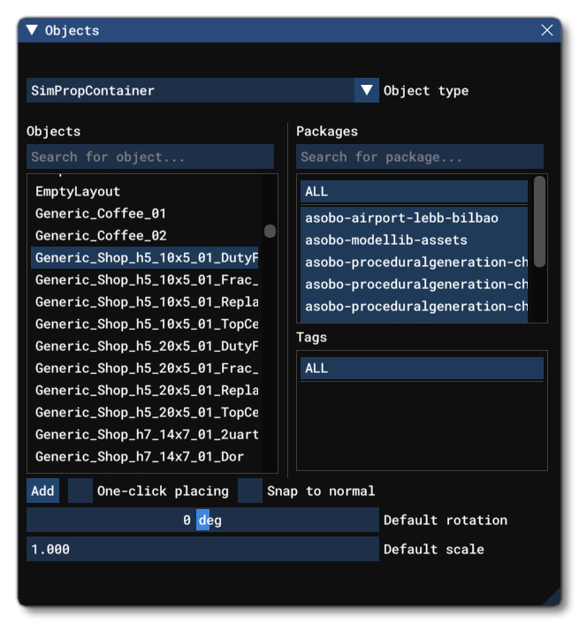This screenshot has height=624, width=579.
Task: Select ALL in the Packages list
Action: [414, 192]
